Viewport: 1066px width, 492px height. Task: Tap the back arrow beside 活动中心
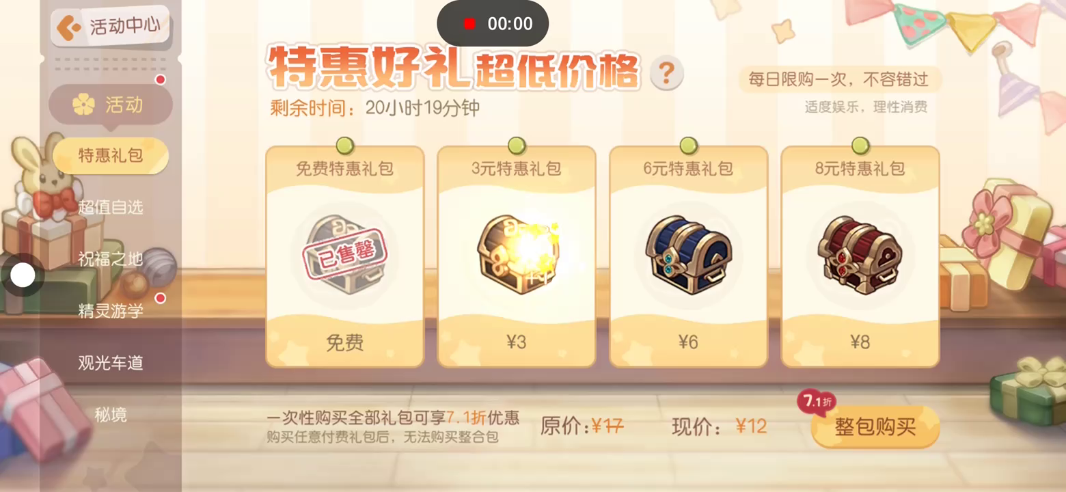pos(68,28)
